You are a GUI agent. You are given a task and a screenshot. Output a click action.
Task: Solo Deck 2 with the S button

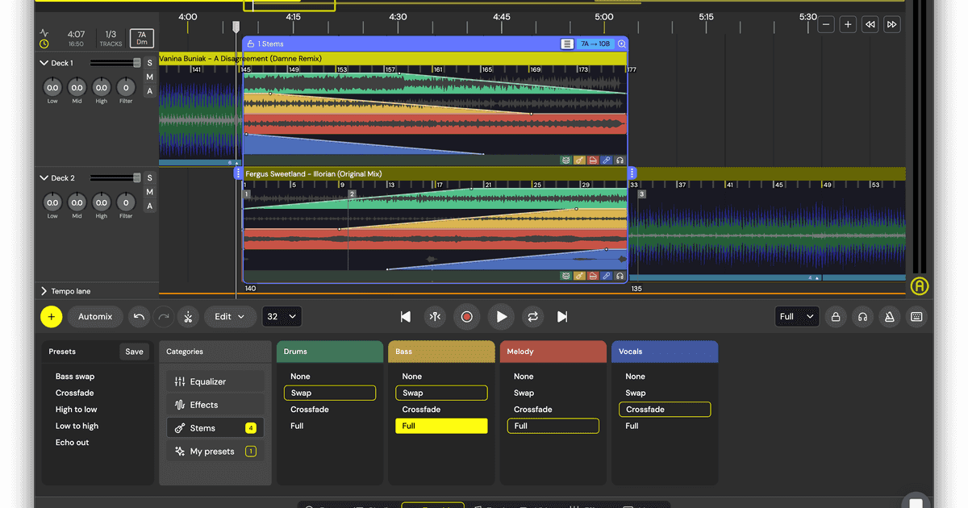coord(149,178)
